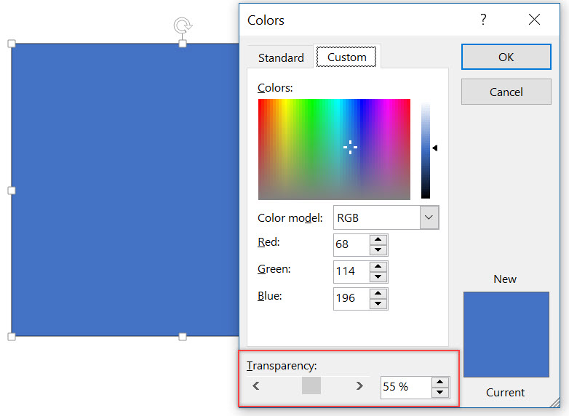Click the Transparency label

pos(282,366)
